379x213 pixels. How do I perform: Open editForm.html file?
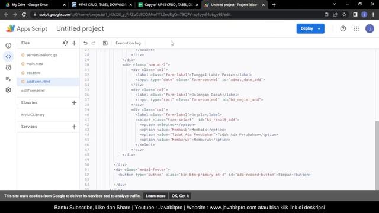pos(33,91)
